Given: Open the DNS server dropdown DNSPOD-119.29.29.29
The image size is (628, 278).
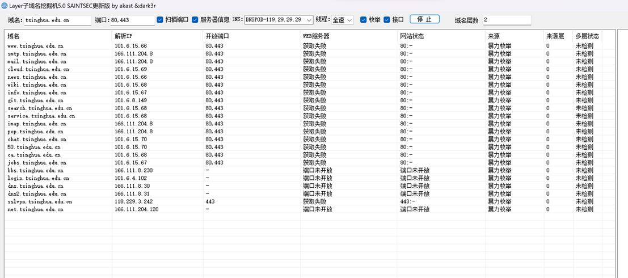Looking at the screenshot, I should point(279,20).
